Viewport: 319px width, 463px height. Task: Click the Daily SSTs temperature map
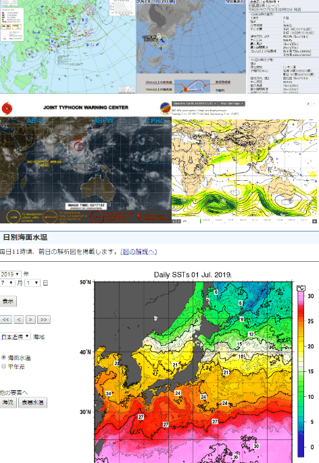pos(194,372)
